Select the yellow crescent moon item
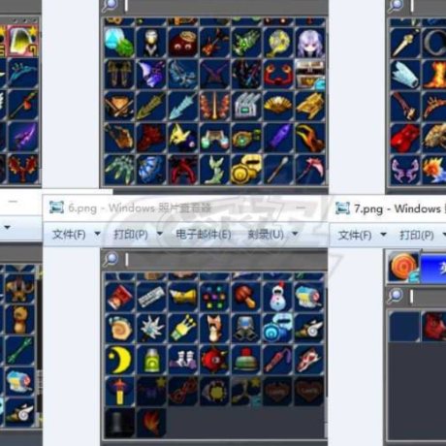This screenshot has width=446, height=446. tap(119, 360)
